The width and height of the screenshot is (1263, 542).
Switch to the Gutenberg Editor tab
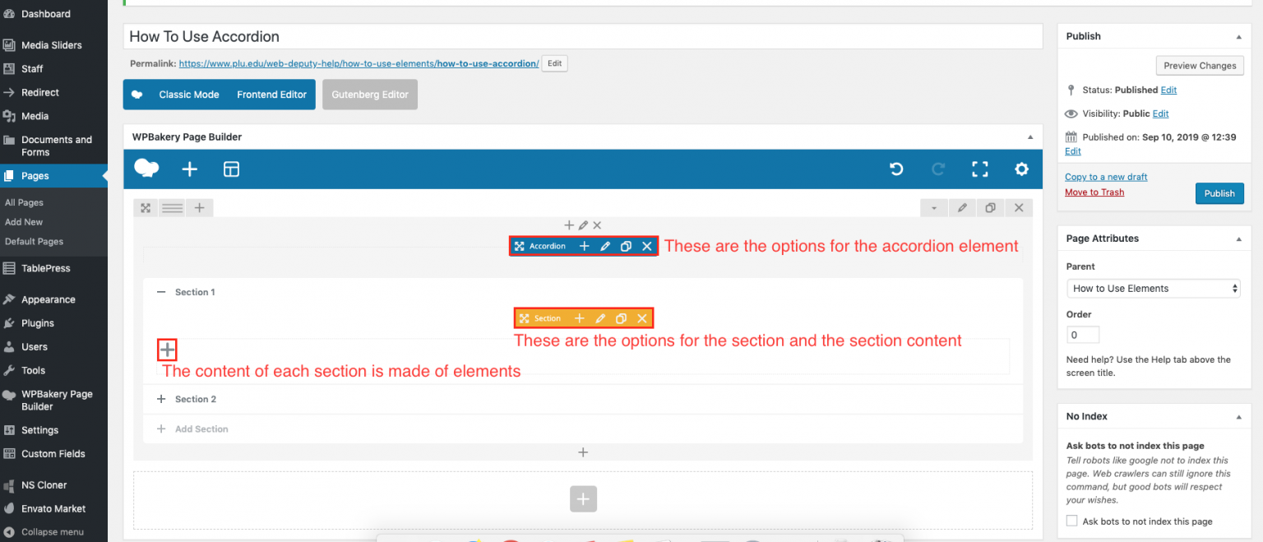[369, 94]
